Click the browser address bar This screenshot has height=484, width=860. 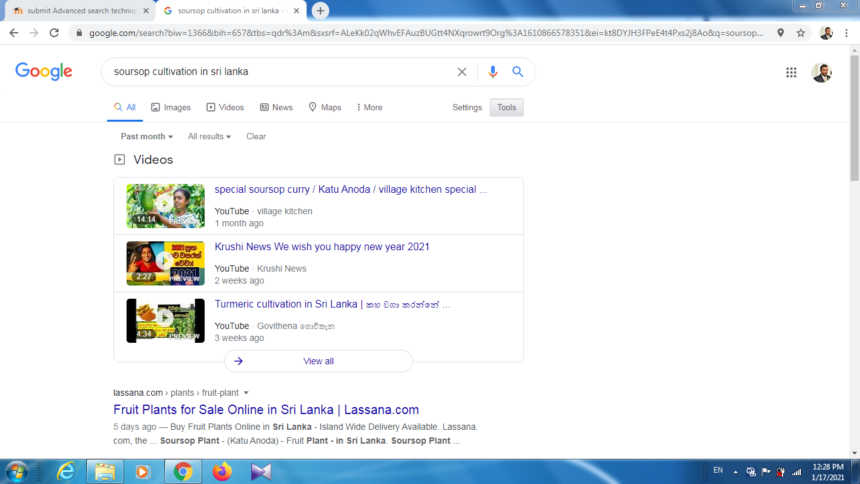(x=426, y=33)
